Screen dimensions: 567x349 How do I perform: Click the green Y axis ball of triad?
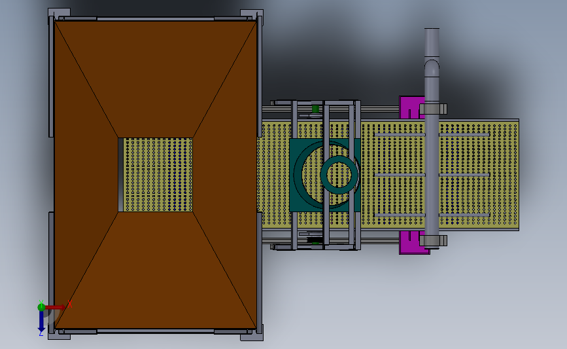41,307
